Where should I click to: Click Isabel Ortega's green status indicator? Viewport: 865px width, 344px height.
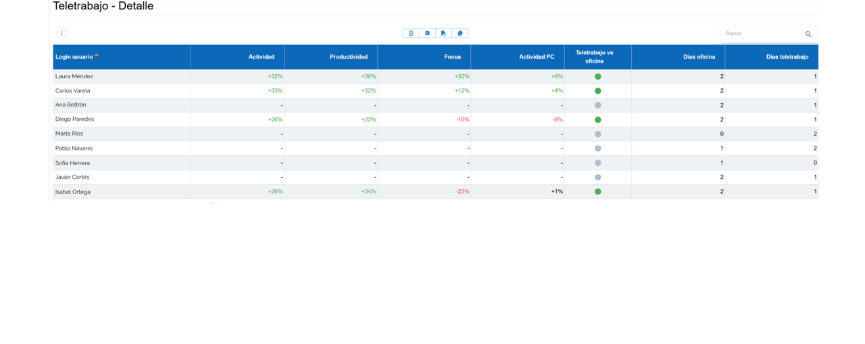coord(597,192)
